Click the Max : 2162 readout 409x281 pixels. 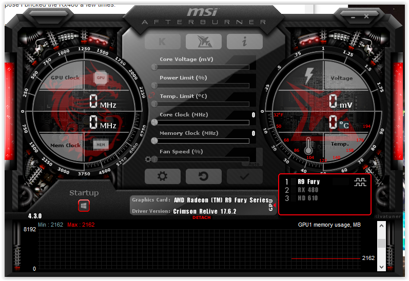pyautogui.click(x=81, y=225)
